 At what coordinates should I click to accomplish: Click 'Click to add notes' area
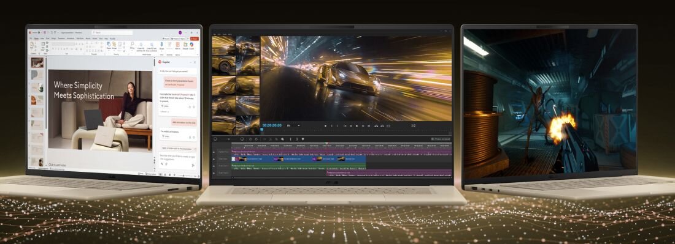(57, 165)
